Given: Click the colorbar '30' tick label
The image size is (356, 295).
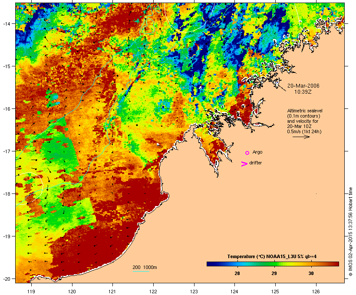Looking at the screenshot, I should pyautogui.click(x=311, y=273).
